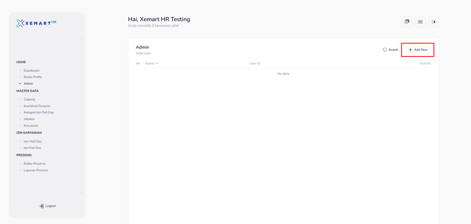Open Dashboard from the sidebar

pos(31,71)
